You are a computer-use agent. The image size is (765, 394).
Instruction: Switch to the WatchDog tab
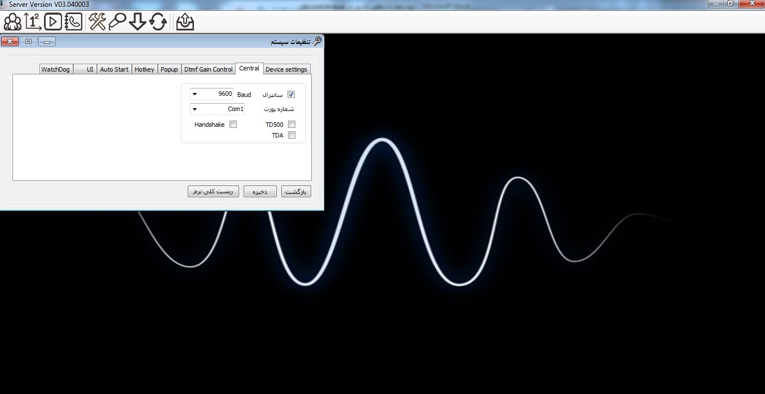coord(56,69)
